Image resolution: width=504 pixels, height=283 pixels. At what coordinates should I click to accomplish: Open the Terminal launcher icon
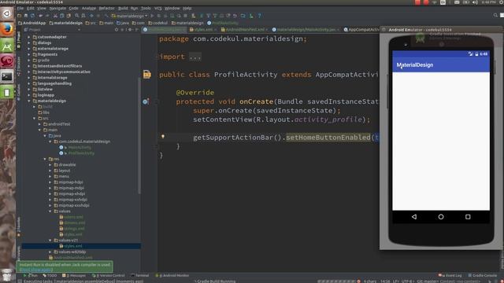click(7, 77)
